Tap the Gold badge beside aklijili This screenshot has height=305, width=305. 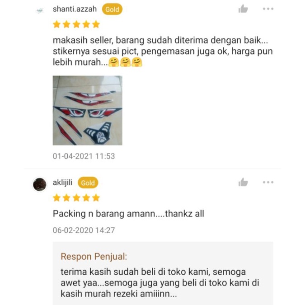pos(88,183)
